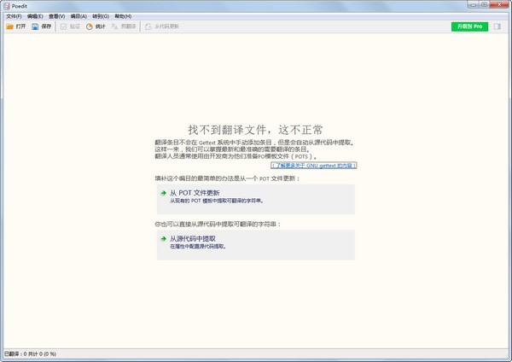
Task: Open the 转到(G) menu
Action: [x=101, y=16]
